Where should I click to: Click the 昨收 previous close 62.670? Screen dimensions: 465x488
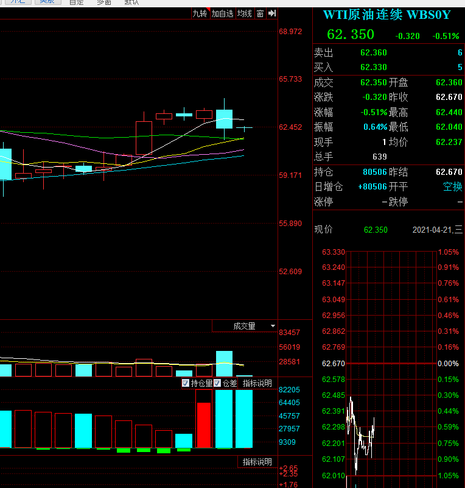449,97
